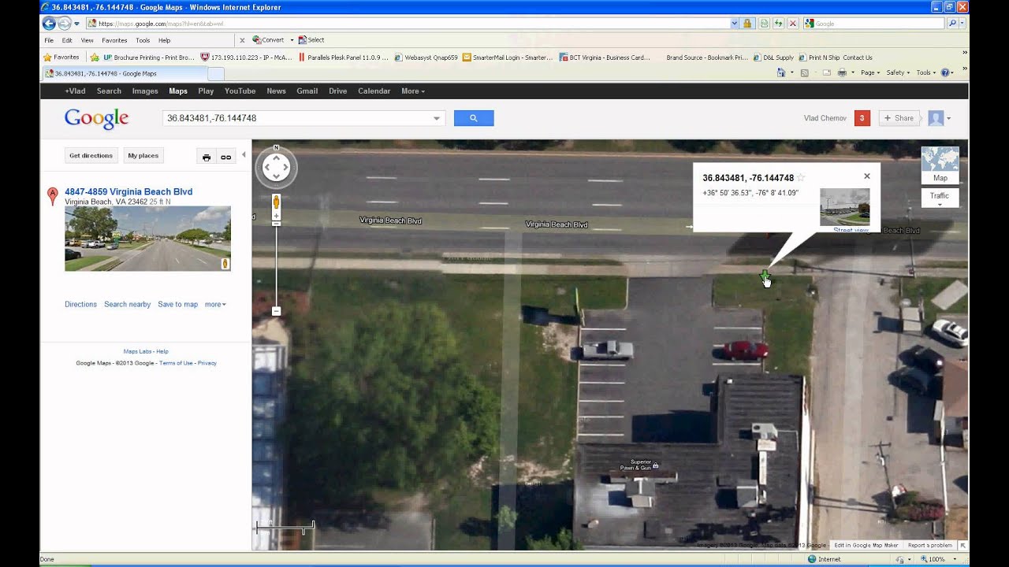The width and height of the screenshot is (1009, 567).
Task: Open the More menu in Google bar
Action: [x=413, y=91]
